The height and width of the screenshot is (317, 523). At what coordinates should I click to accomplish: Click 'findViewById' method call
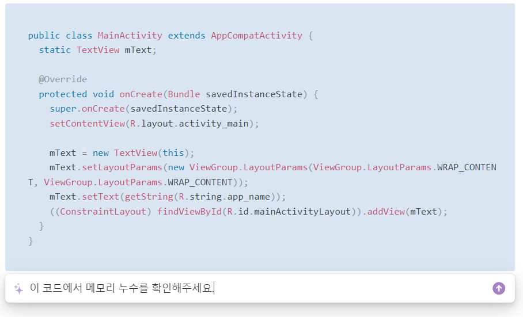190,212
